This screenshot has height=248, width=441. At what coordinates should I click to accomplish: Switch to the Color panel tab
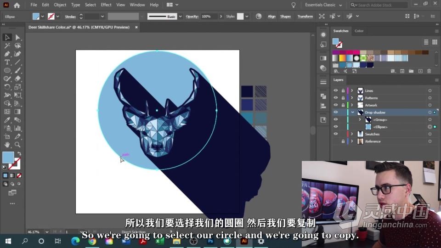pos(359,31)
